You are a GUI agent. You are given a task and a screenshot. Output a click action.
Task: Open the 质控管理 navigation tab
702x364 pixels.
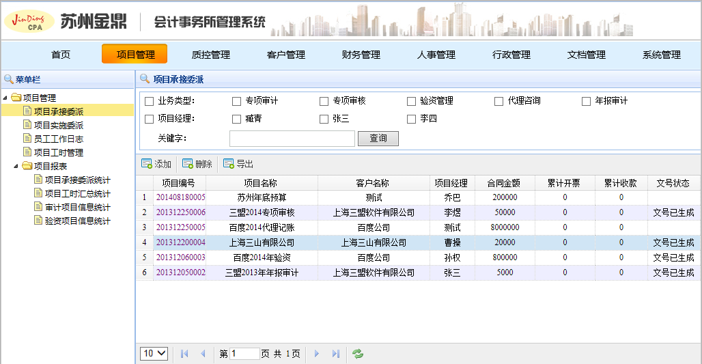click(x=210, y=54)
